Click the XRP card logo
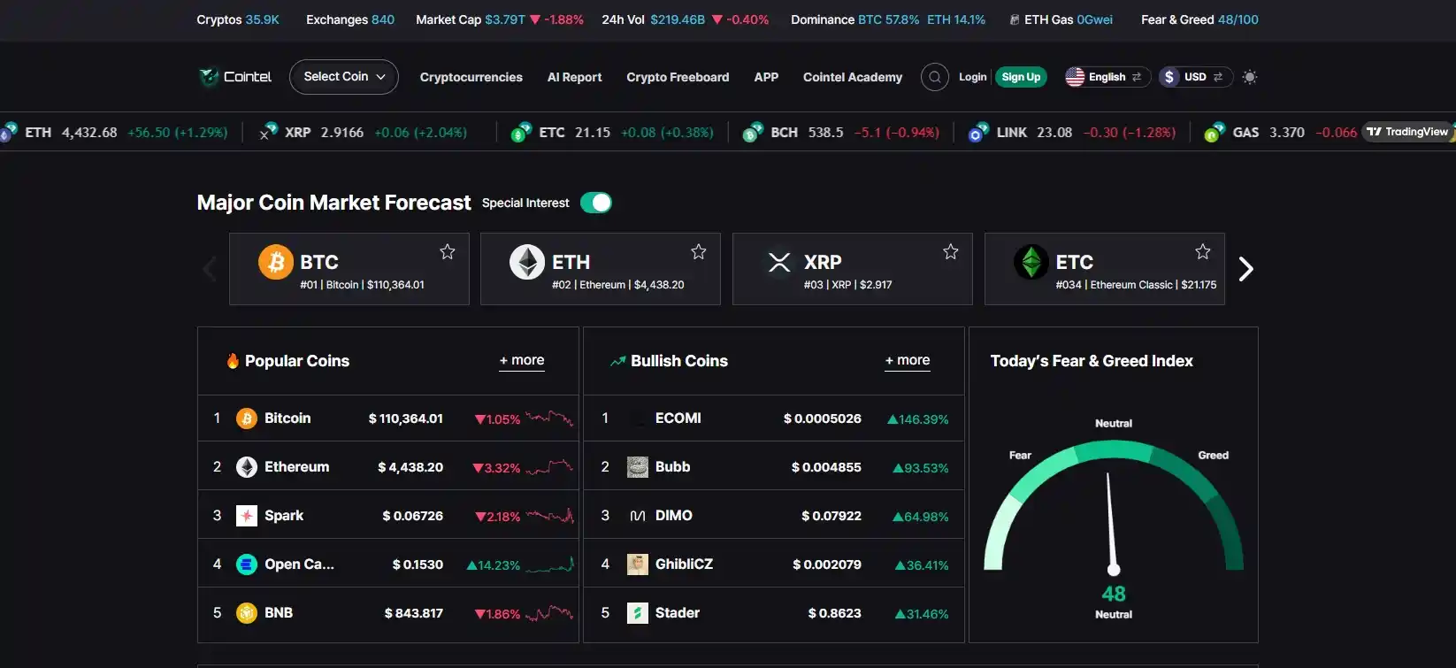Screen dimensions: 1456x668 (x=779, y=262)
